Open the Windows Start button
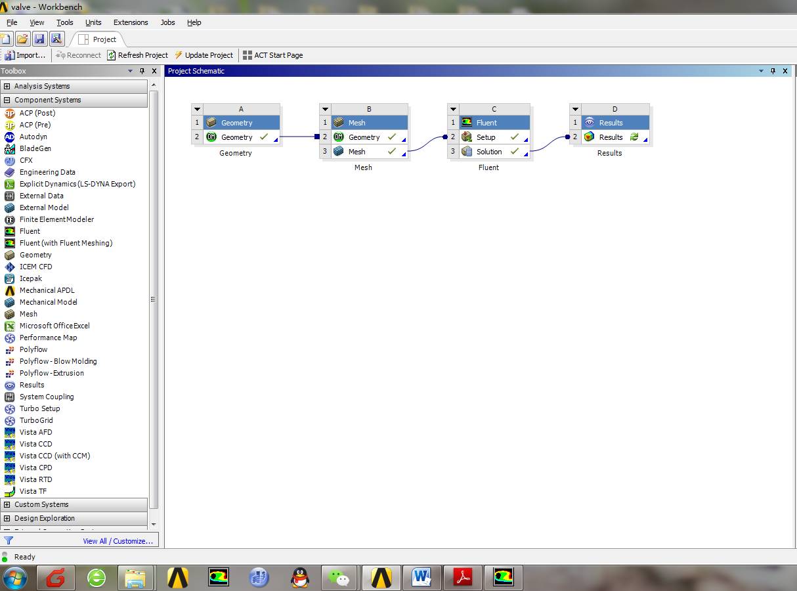 click(14, 578)
